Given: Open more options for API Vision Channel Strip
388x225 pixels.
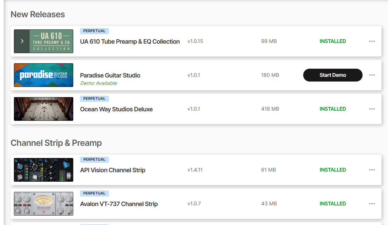Looking at the screenshot, I should [x=372, y=170].
